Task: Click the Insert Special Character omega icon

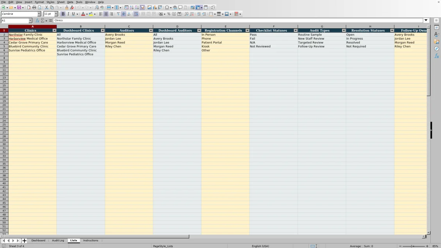Action: point(167,7)
